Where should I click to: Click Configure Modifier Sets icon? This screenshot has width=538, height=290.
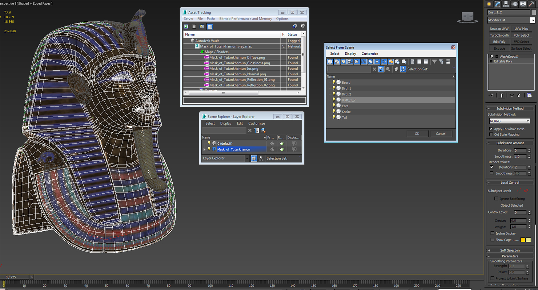tap(529, 95)
